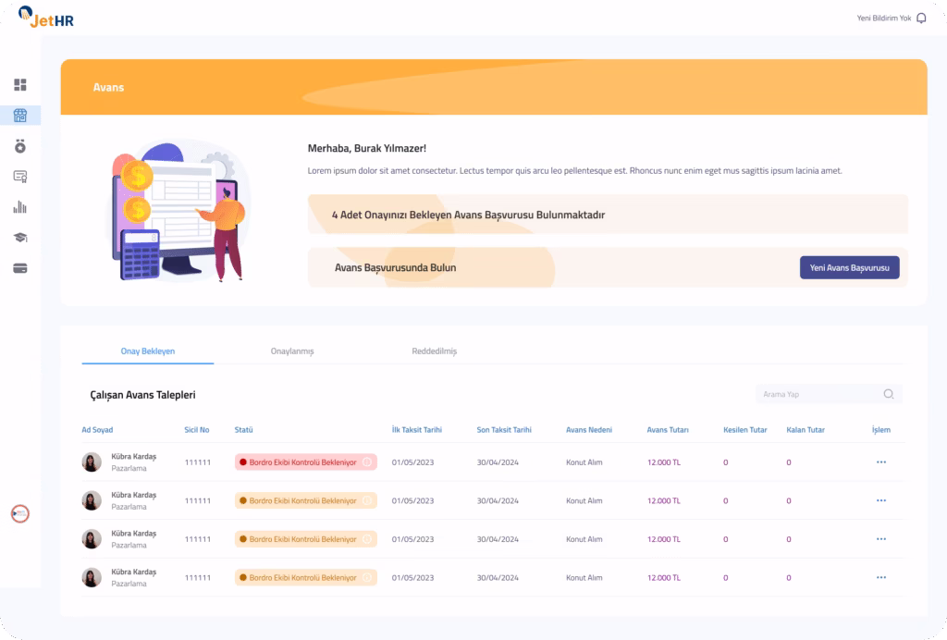Image resolution: width=947 pixels, height=640 pixels.
Task: Open the medal icon in sidebar
Action: 20,146
